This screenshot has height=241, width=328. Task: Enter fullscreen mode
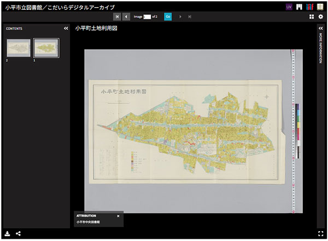[x=321, y=234]
